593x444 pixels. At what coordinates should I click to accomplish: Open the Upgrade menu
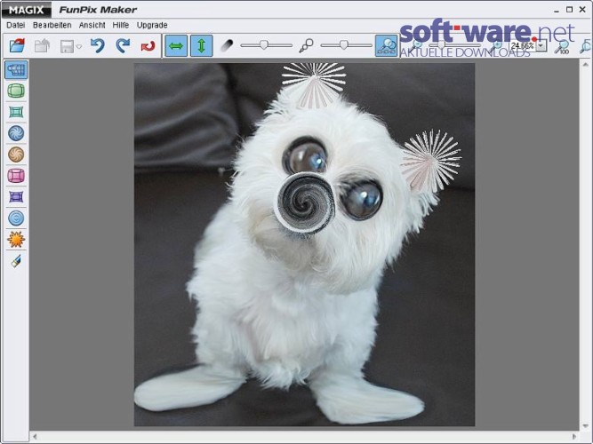(152, 26)
